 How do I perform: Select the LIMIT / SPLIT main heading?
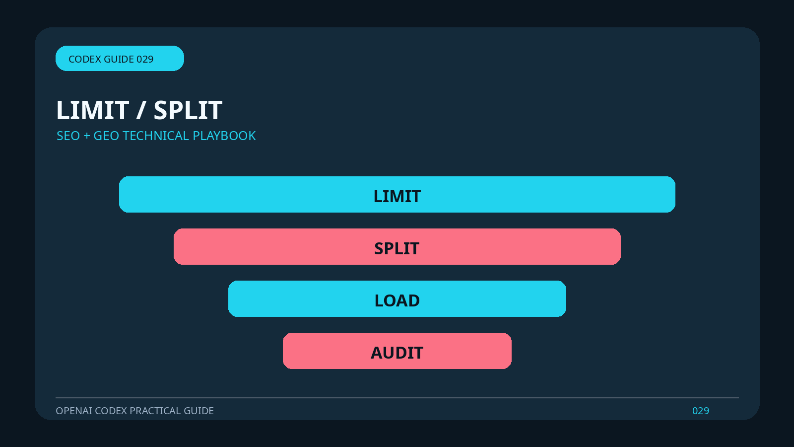tap(139, 110)
